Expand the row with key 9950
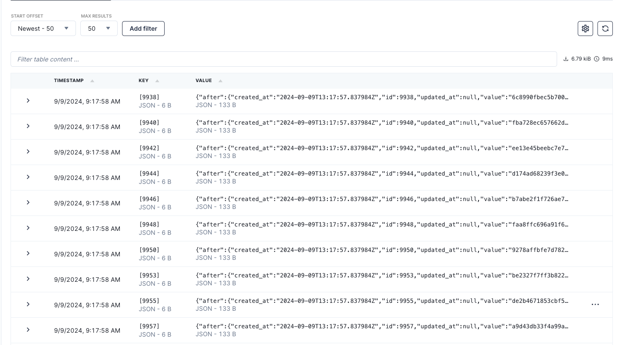619x345 pixels. coord(28,253)
